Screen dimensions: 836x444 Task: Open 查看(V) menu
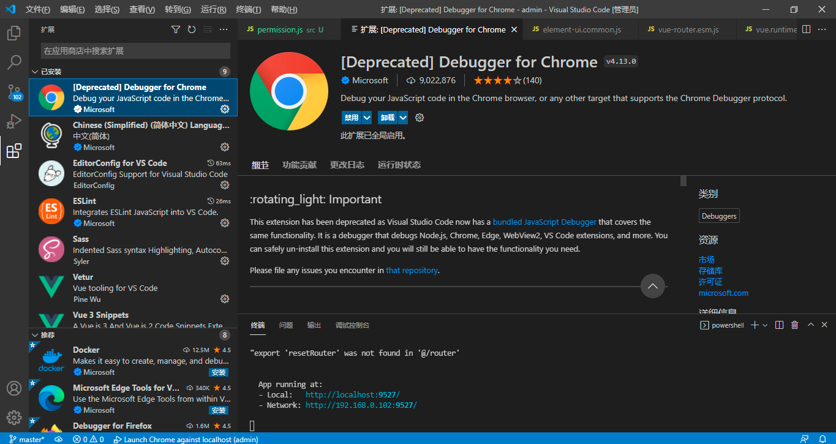tap(142, 9)
